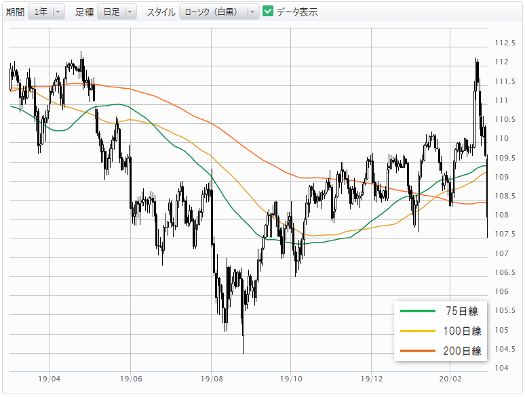This screenshot has height=397, width=525.
Task: Click the 112.5 price axis label
Action: point(505,43)
